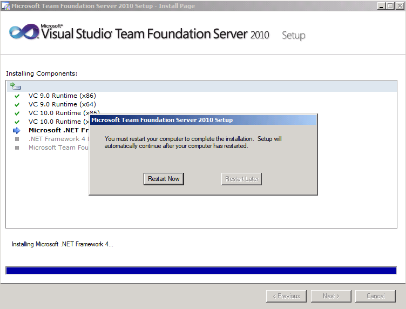The width and height of the screenshot is (406, 309).
Task: Click pause icon beside .NET Framework 4 item
Action: [x=17, y=139]
